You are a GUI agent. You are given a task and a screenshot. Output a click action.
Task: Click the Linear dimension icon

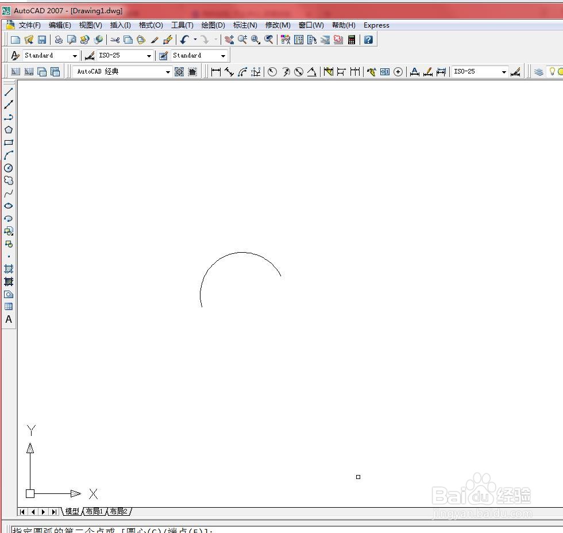point(216,72)
